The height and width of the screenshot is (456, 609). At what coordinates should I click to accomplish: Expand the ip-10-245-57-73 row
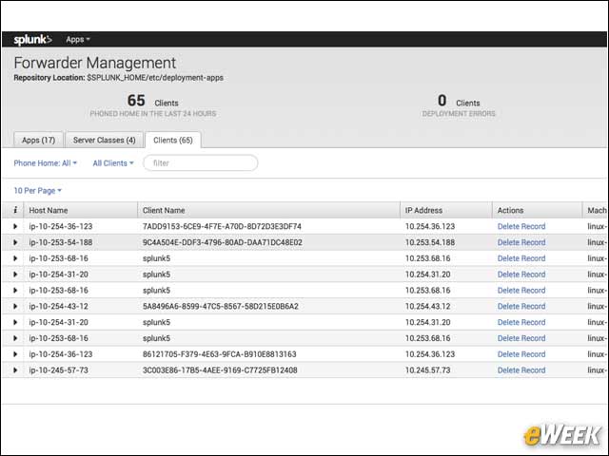pyautogui.click(x=15, y=370)
